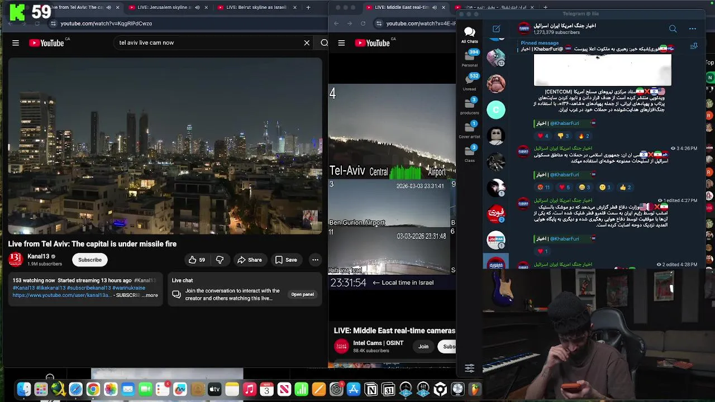715x402 pixels.
Task: Click the YouTube logo in the left window
Action: tap(46, 43)
